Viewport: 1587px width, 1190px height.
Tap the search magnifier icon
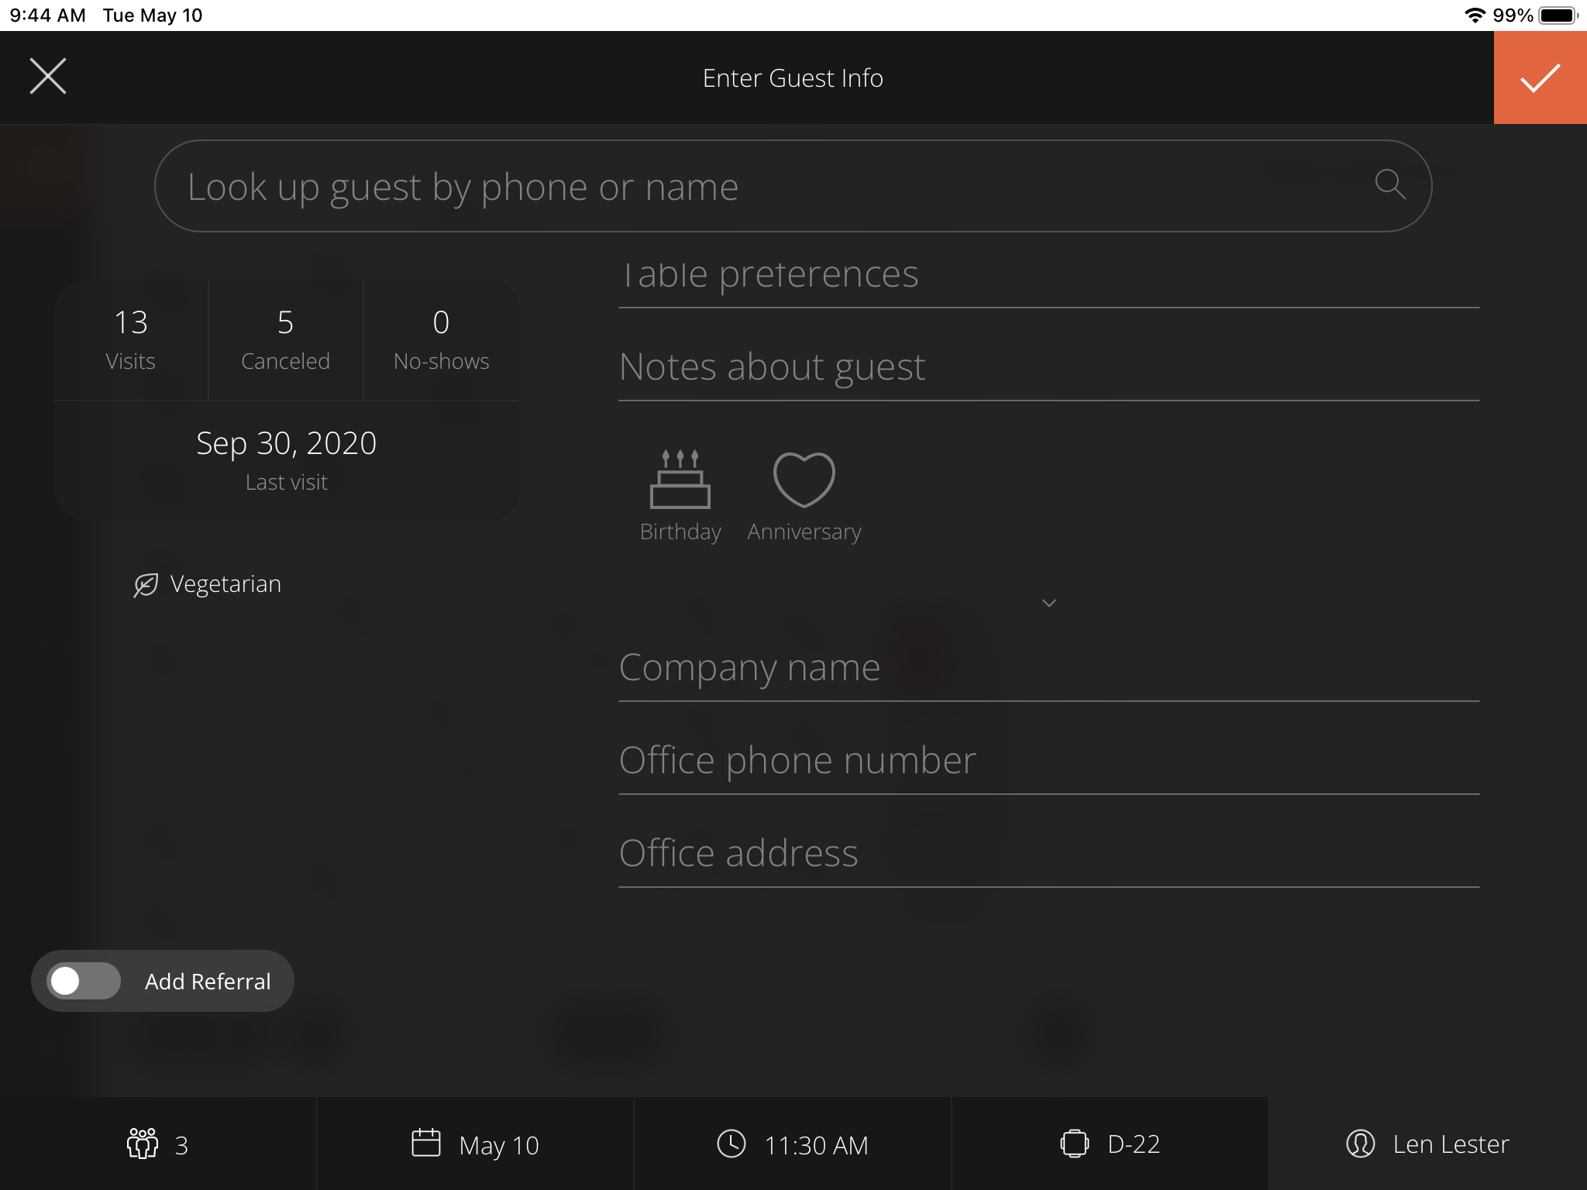pos(1389,184)
